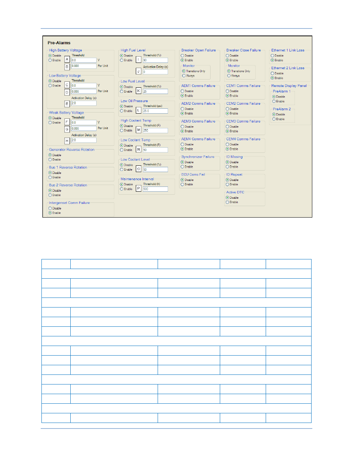Select Disable under CEM1 Comms Failure
The image size is (353, 457).
pyautogui.click(x=227, y=91)
